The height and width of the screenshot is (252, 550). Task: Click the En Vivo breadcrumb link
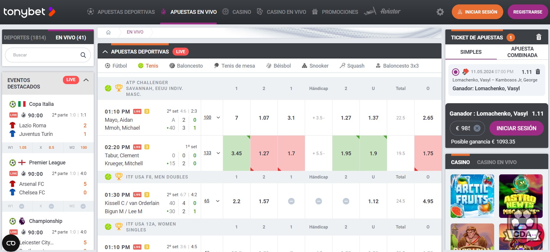135,32
